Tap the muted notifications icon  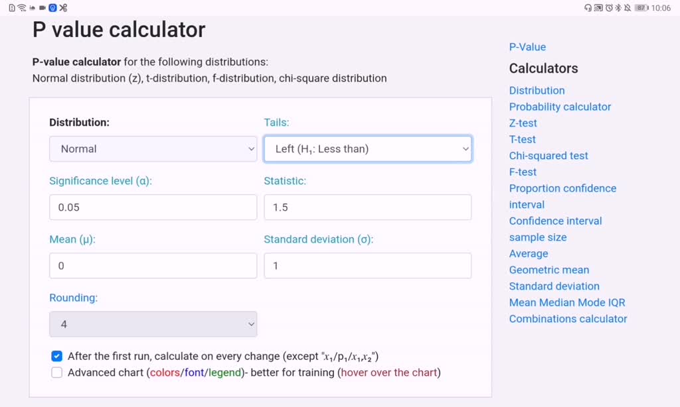628,7
